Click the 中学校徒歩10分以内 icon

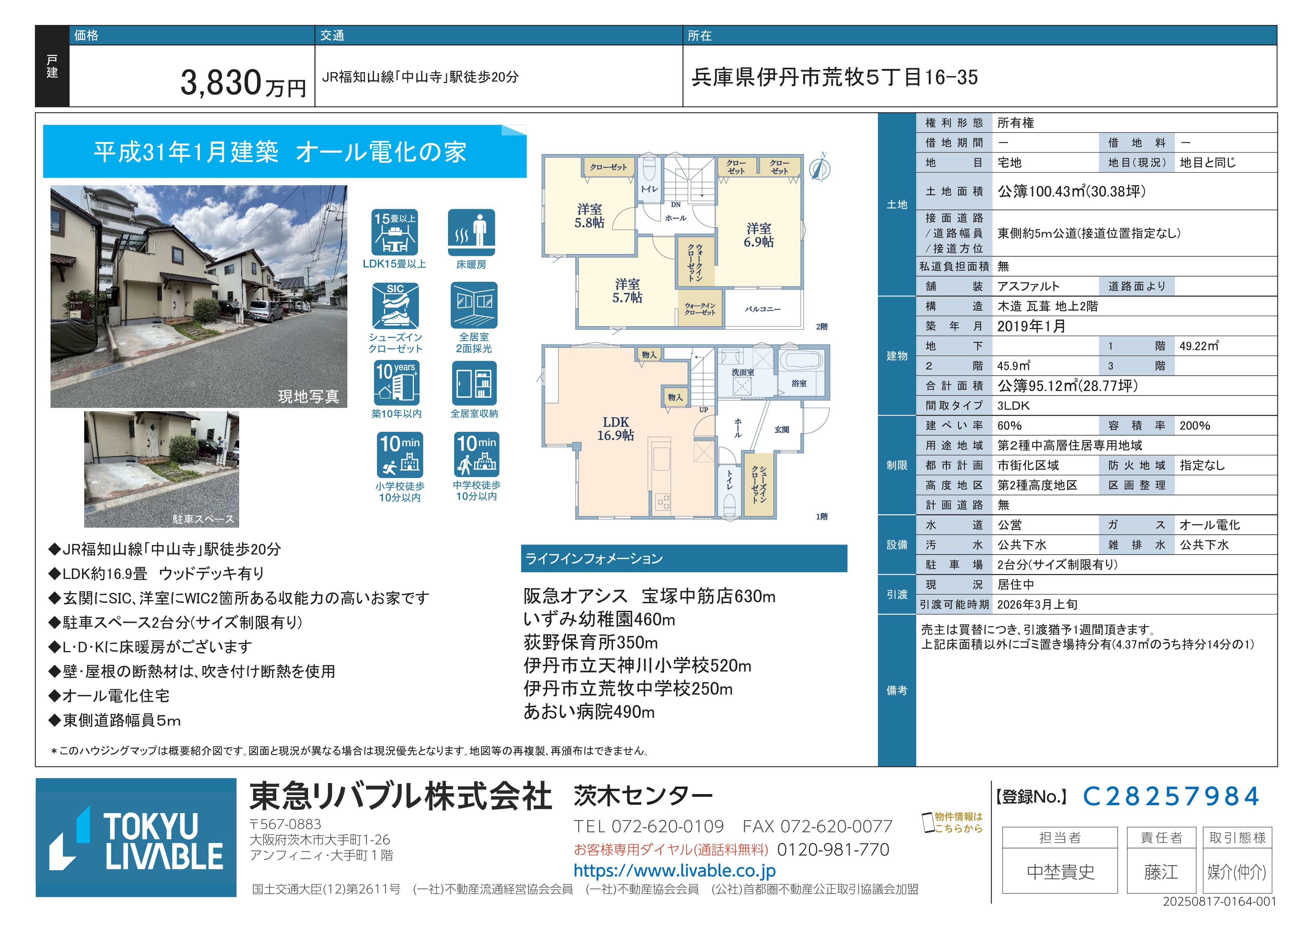click(x=476, y=455)
